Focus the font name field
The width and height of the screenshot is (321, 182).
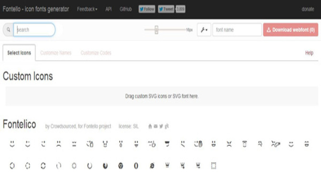[x=237, y=30]
